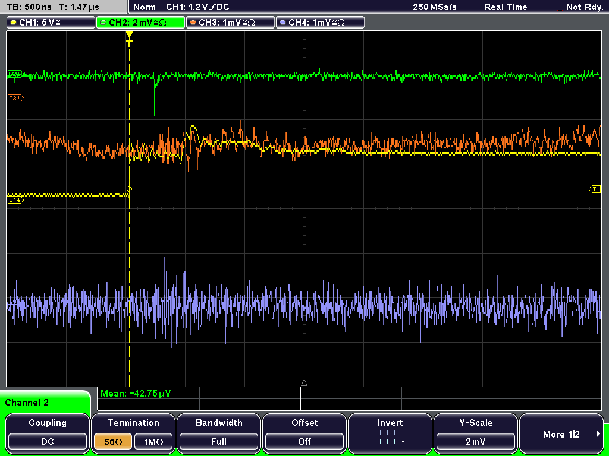The height and width of the screenshot is (456, 609).
Task: Set termination to 50Ω
Action: pyautogui.click(x=113, y=442)
